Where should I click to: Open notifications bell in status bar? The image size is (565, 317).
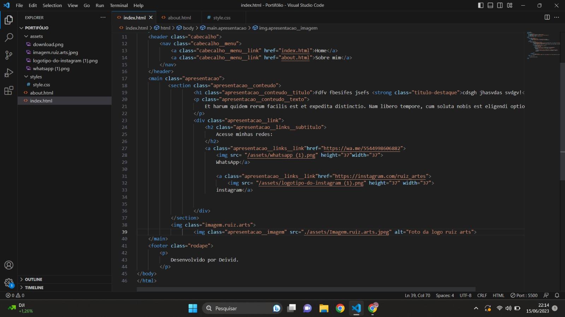coord(557,296)
